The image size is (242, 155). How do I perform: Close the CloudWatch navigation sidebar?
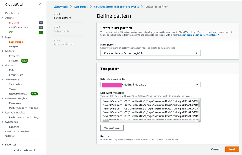[40, 4]
